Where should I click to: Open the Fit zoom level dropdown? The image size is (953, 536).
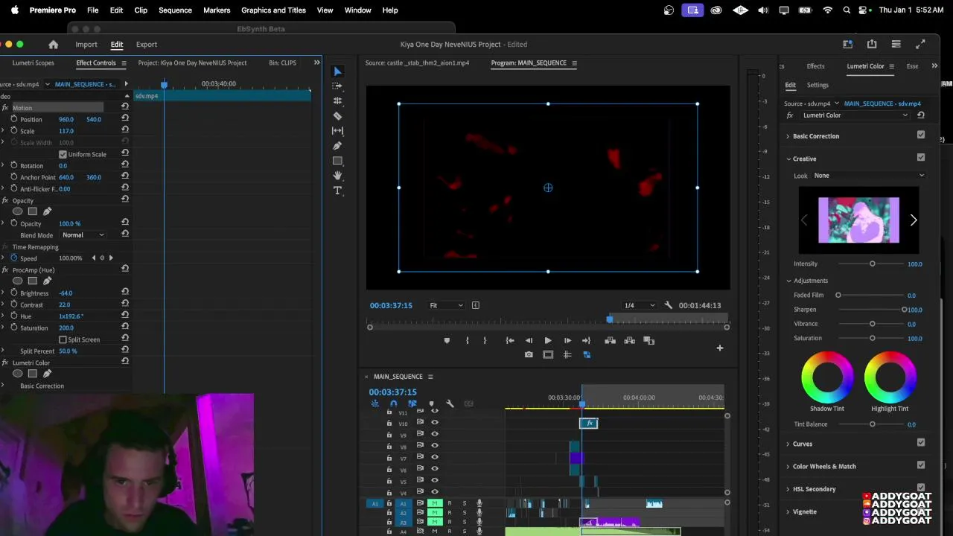(445, 305)
